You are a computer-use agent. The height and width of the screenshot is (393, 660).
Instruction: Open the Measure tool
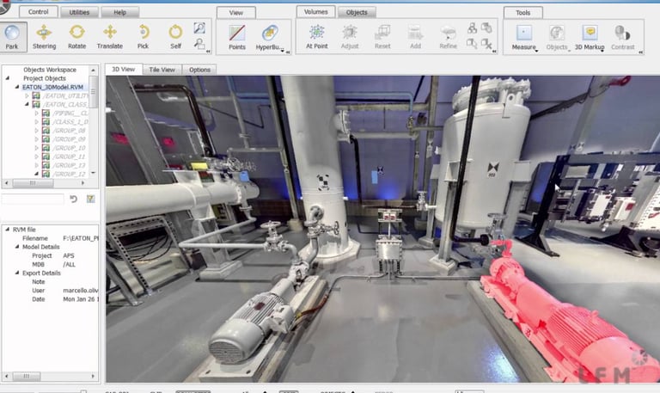[x=523, y=38]
